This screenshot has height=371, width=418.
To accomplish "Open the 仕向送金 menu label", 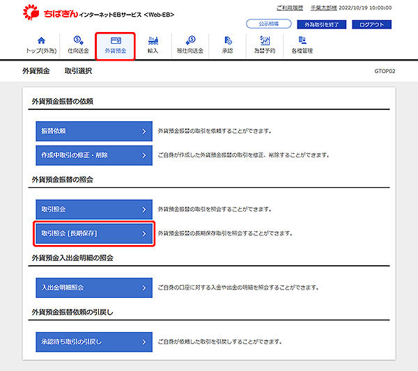I will coord(78,51).
